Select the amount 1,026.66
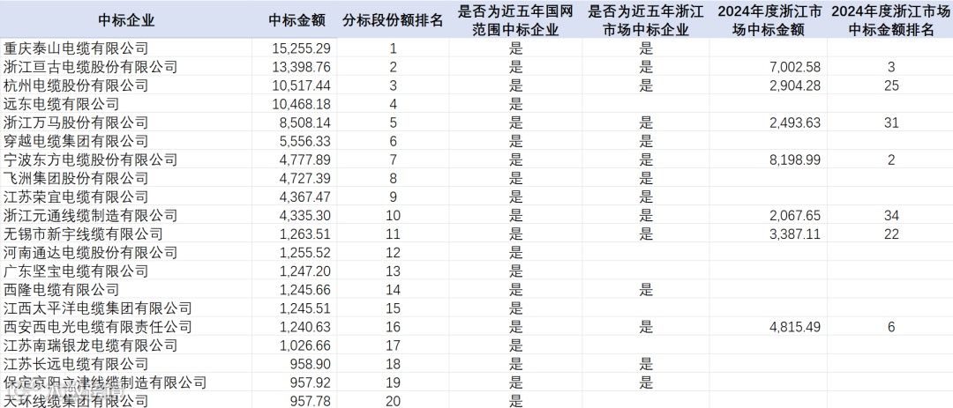 pos(305,345)
